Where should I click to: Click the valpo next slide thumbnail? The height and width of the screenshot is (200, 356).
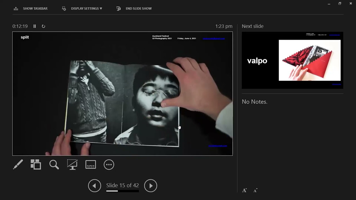point(292,60)
